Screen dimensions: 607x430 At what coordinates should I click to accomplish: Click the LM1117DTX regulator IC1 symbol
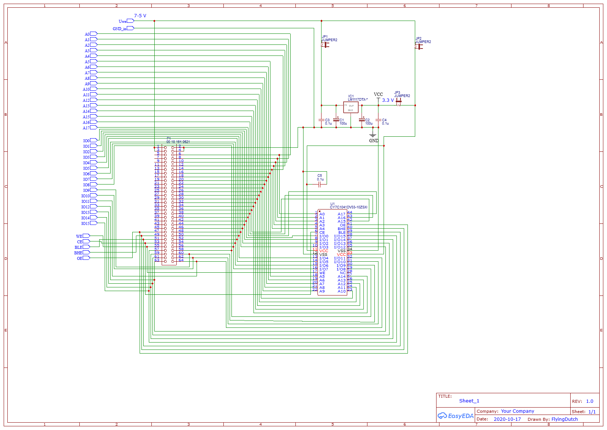(x=351, y=107)
